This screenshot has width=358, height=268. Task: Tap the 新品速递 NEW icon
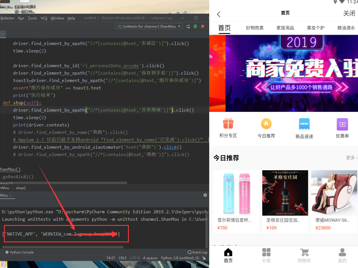pos(304,124)
